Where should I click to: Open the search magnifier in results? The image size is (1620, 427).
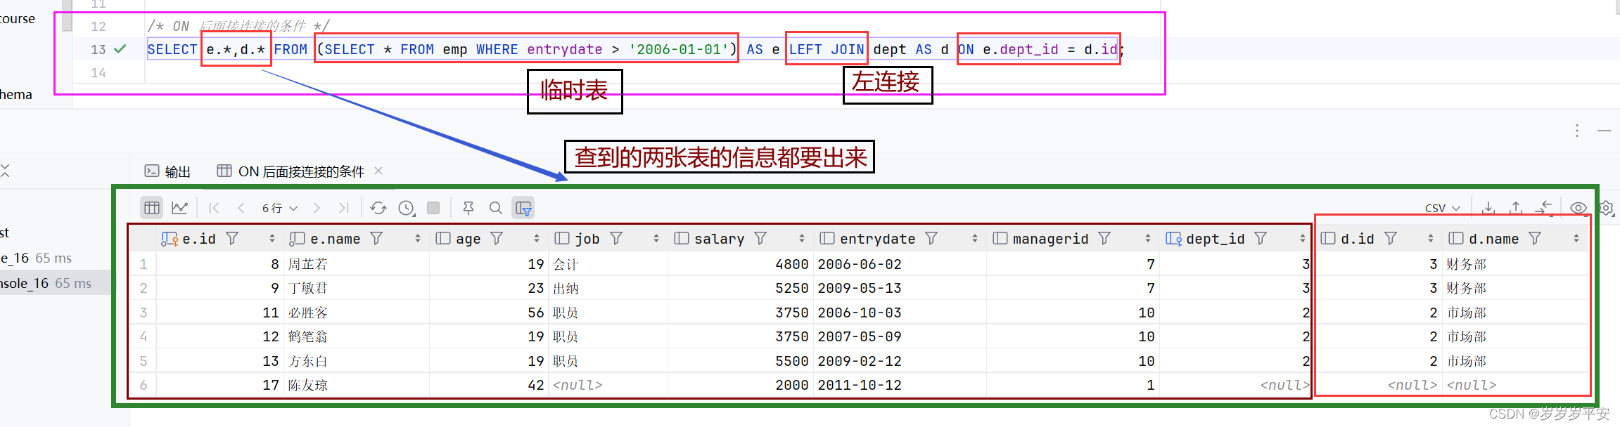point(495,208)
